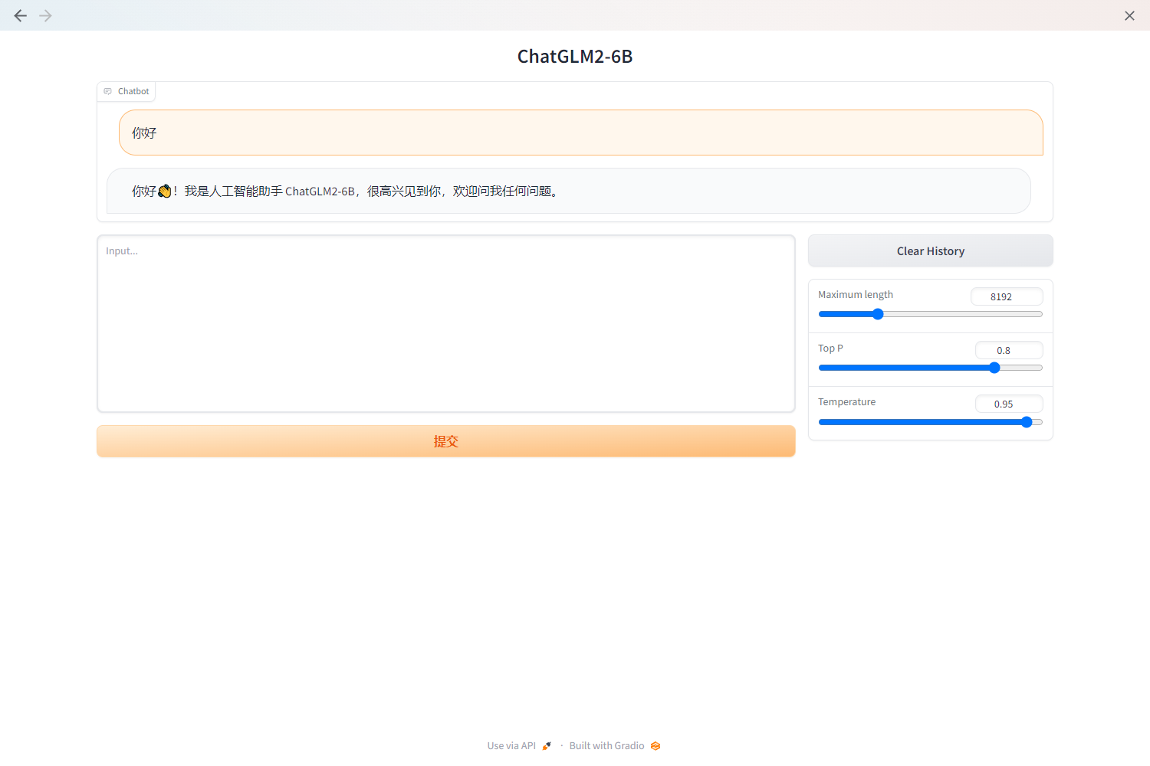Screen dimensions: 1150x766
Task: Click the Gradio logo icon in footer
Action: pos(655,746)
